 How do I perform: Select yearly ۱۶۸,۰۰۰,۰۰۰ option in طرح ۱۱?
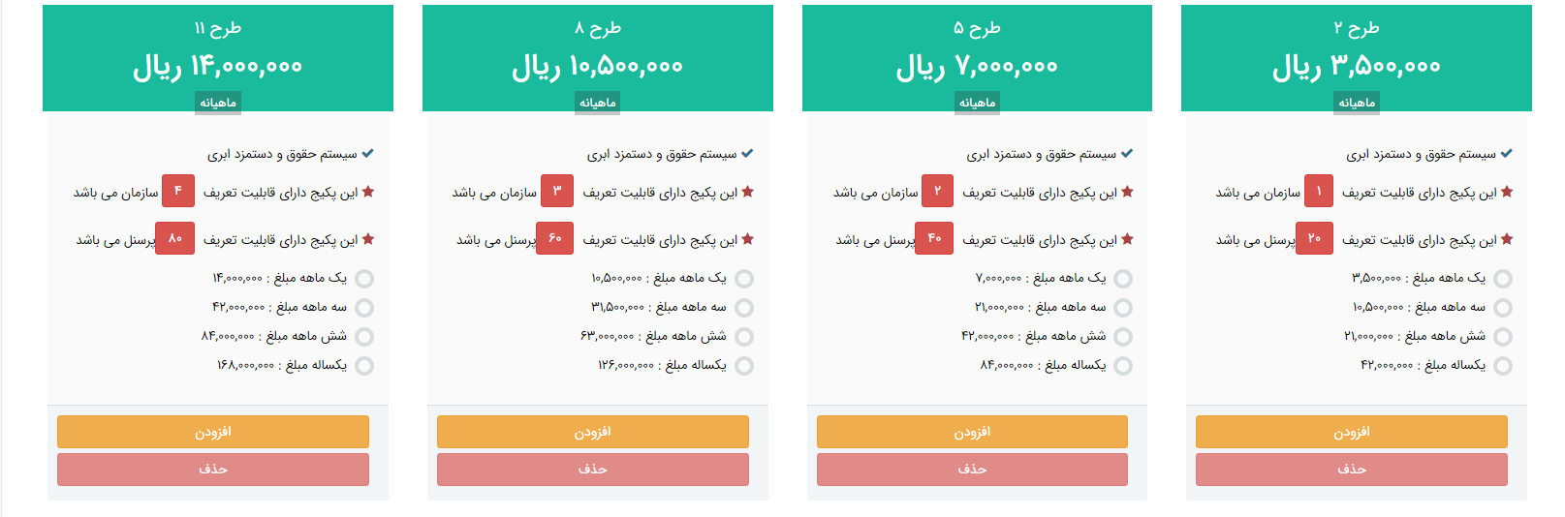click(364, 366)
